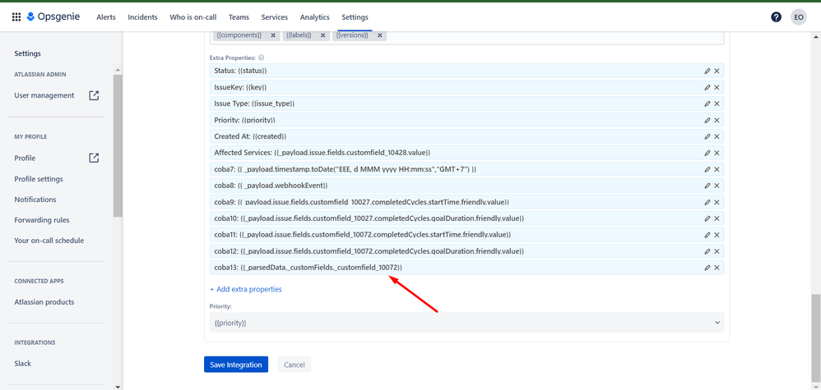
Task: Delete the coba13 extra property
Action: coord(717,267)
